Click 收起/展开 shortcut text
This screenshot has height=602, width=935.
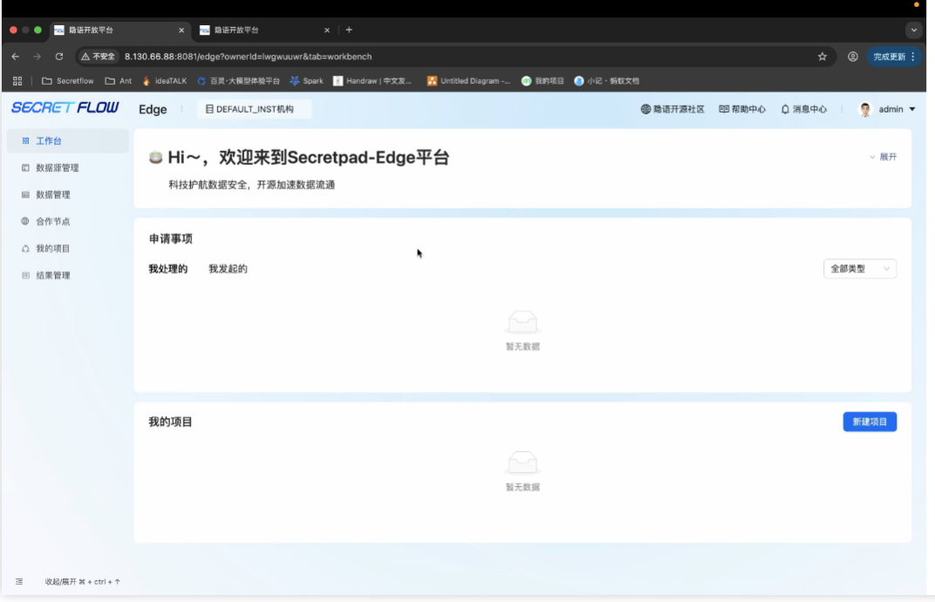point(82,582)
